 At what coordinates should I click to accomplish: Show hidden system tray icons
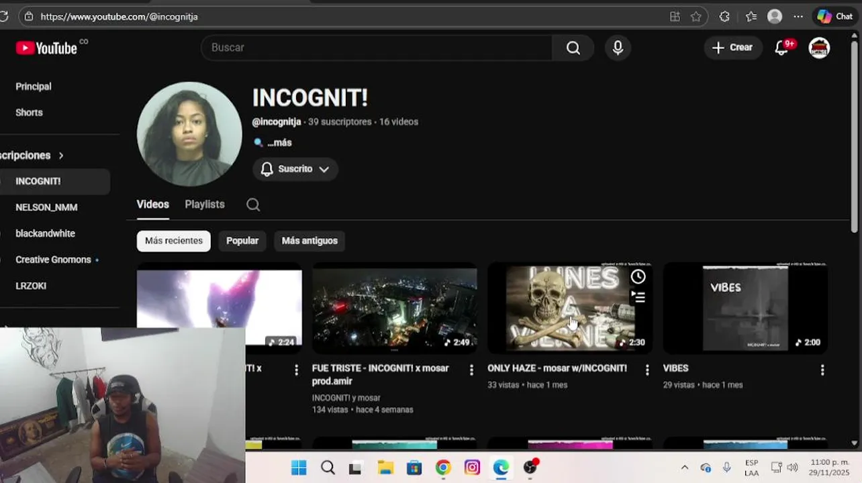pos(685,468)
